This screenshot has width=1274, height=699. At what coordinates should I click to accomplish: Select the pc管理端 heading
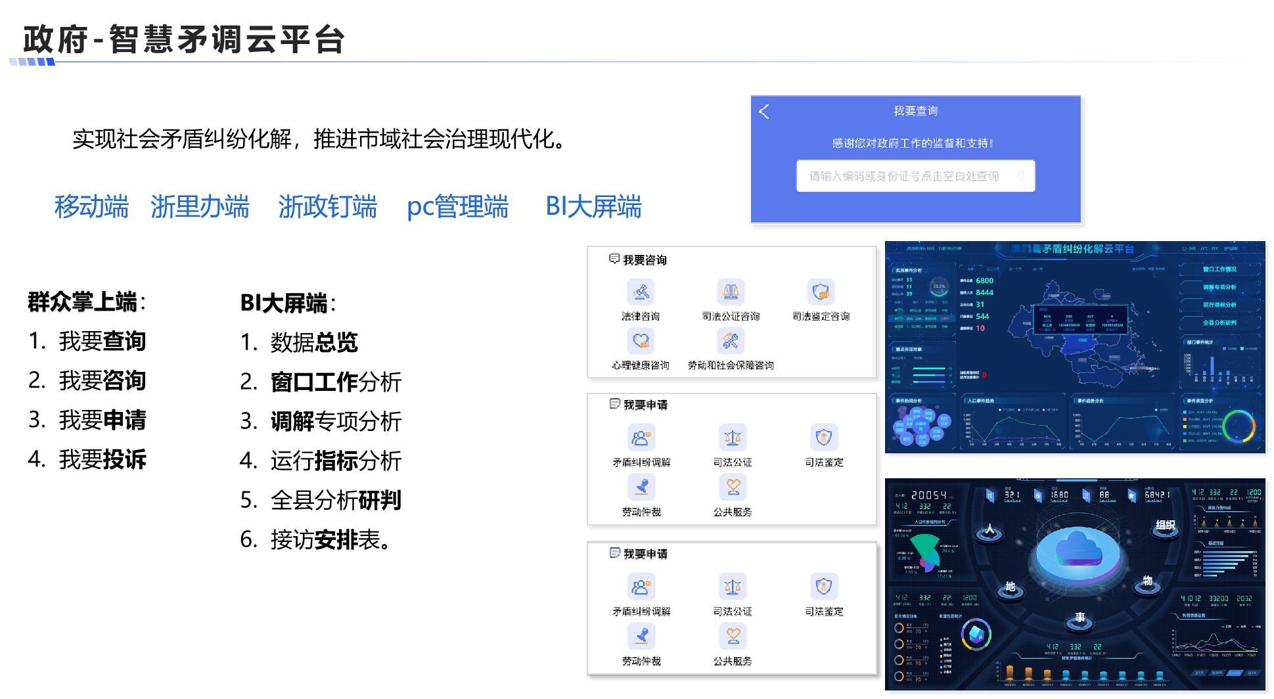457,207
